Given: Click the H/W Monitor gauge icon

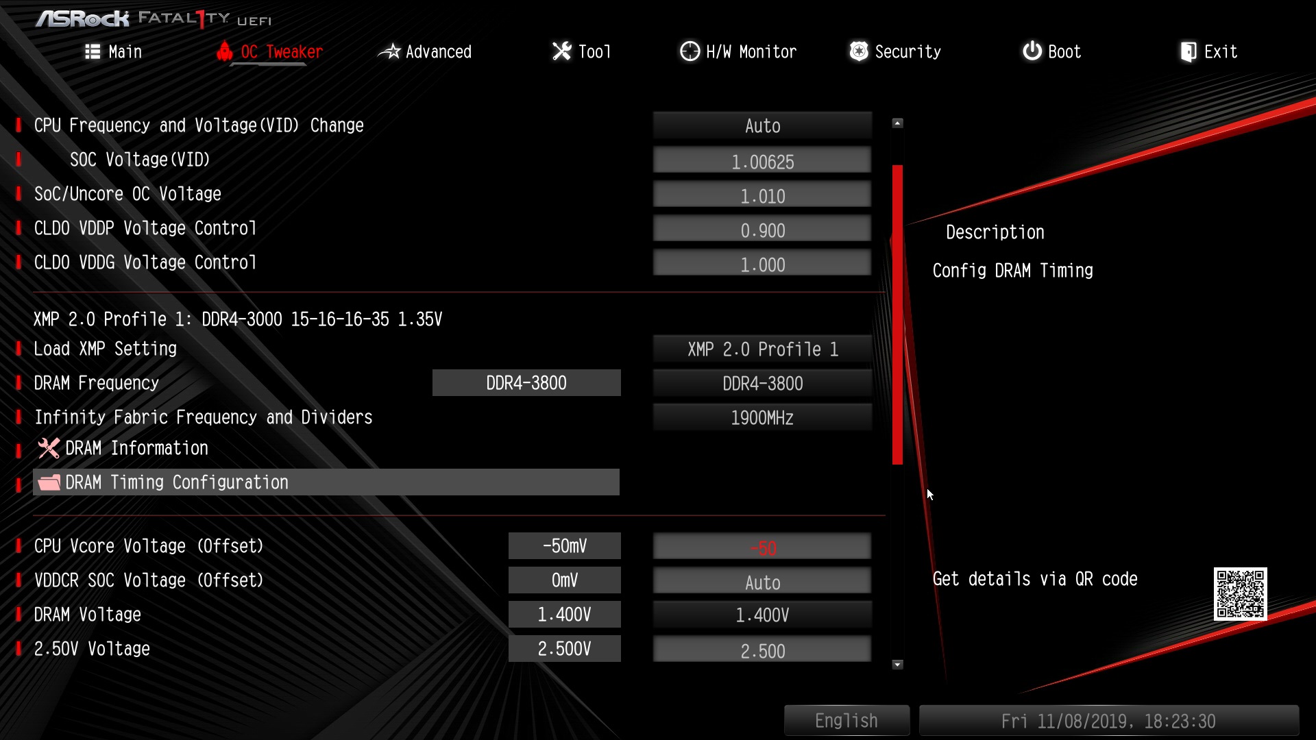Looking at the screenshot, I should (x=690, y=51).
